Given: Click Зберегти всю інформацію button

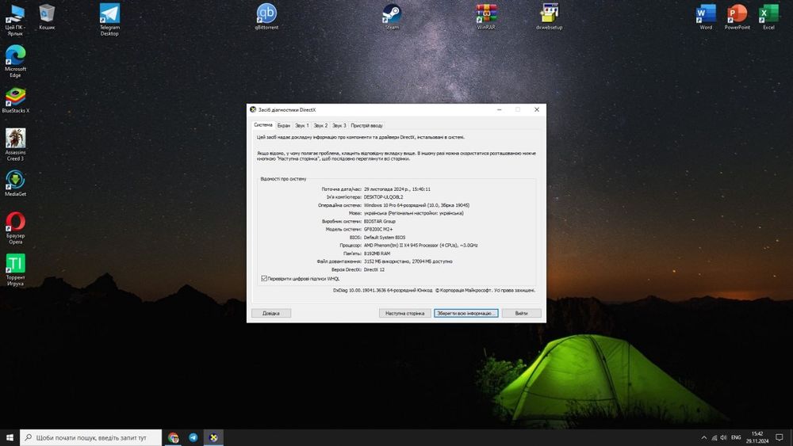Looking at the screenshot, I should [x=465, y=313].
